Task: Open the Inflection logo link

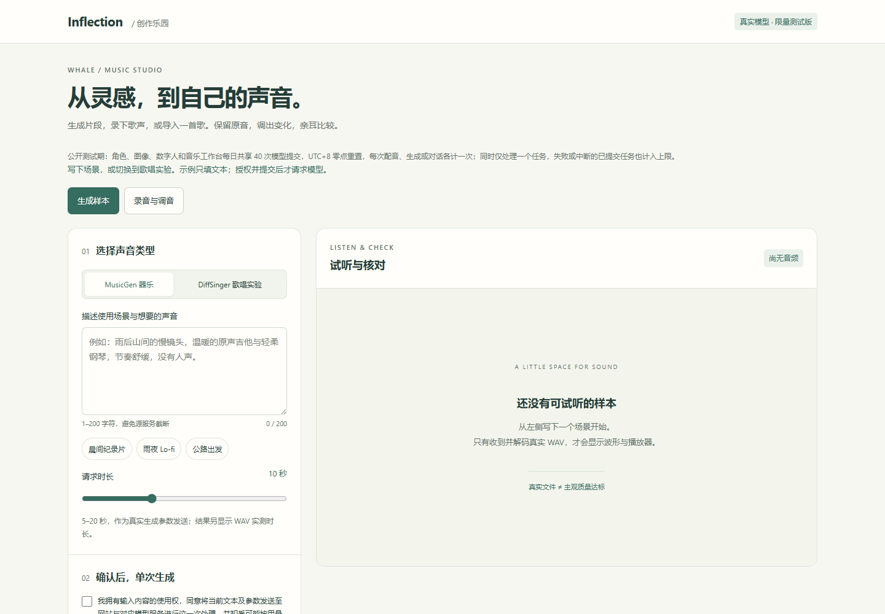Action: 95,22
